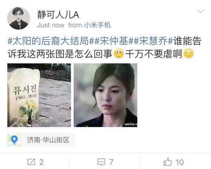Click the 小米手机 source label
Screen dimensions: 211x169
[x=97, y=25]
